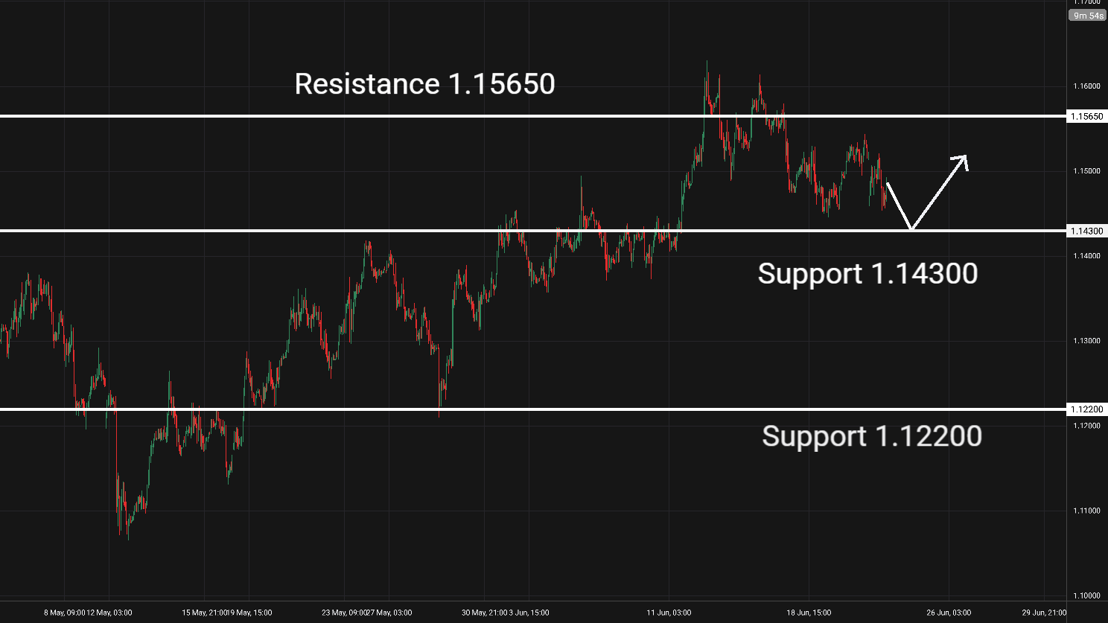This screenshot has width=1108, height=623.
Task: Click the 1.16000 price scale label
Action: [x=1086, y=86]
